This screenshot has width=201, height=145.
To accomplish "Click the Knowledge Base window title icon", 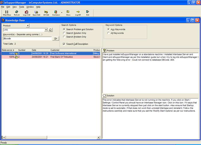I will click(x=3, y=20).
